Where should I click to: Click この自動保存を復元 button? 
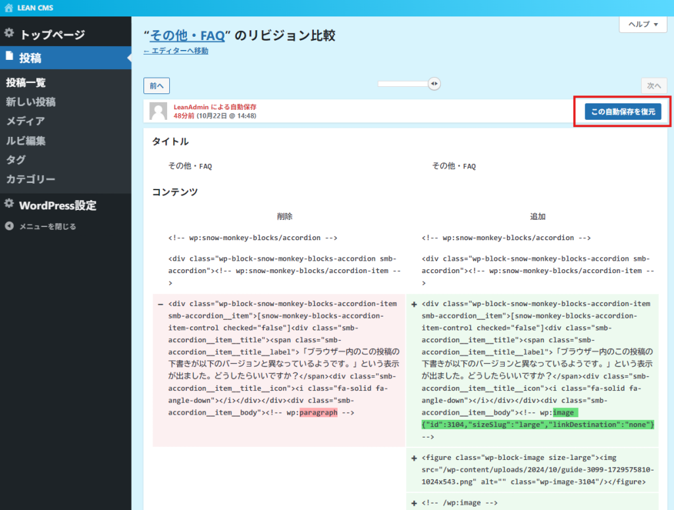(623, 112)
